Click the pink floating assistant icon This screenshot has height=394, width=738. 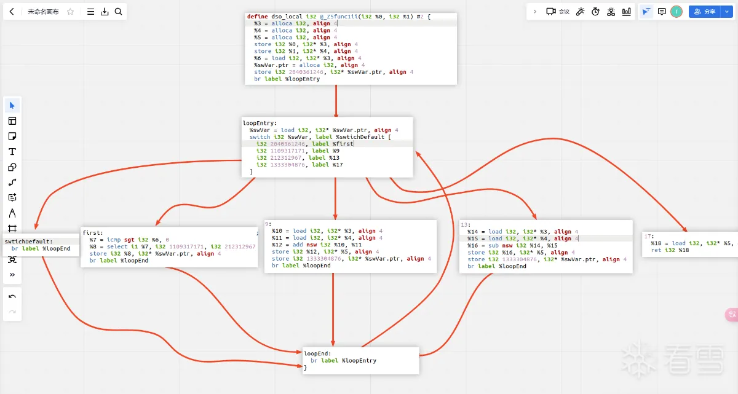(731, 315)
